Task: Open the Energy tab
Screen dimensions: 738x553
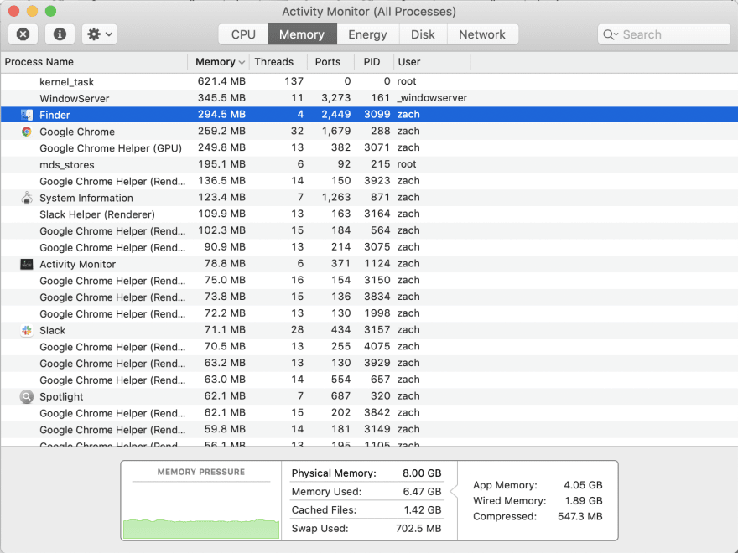Action: pyautogui.click(x=367, y=34)
